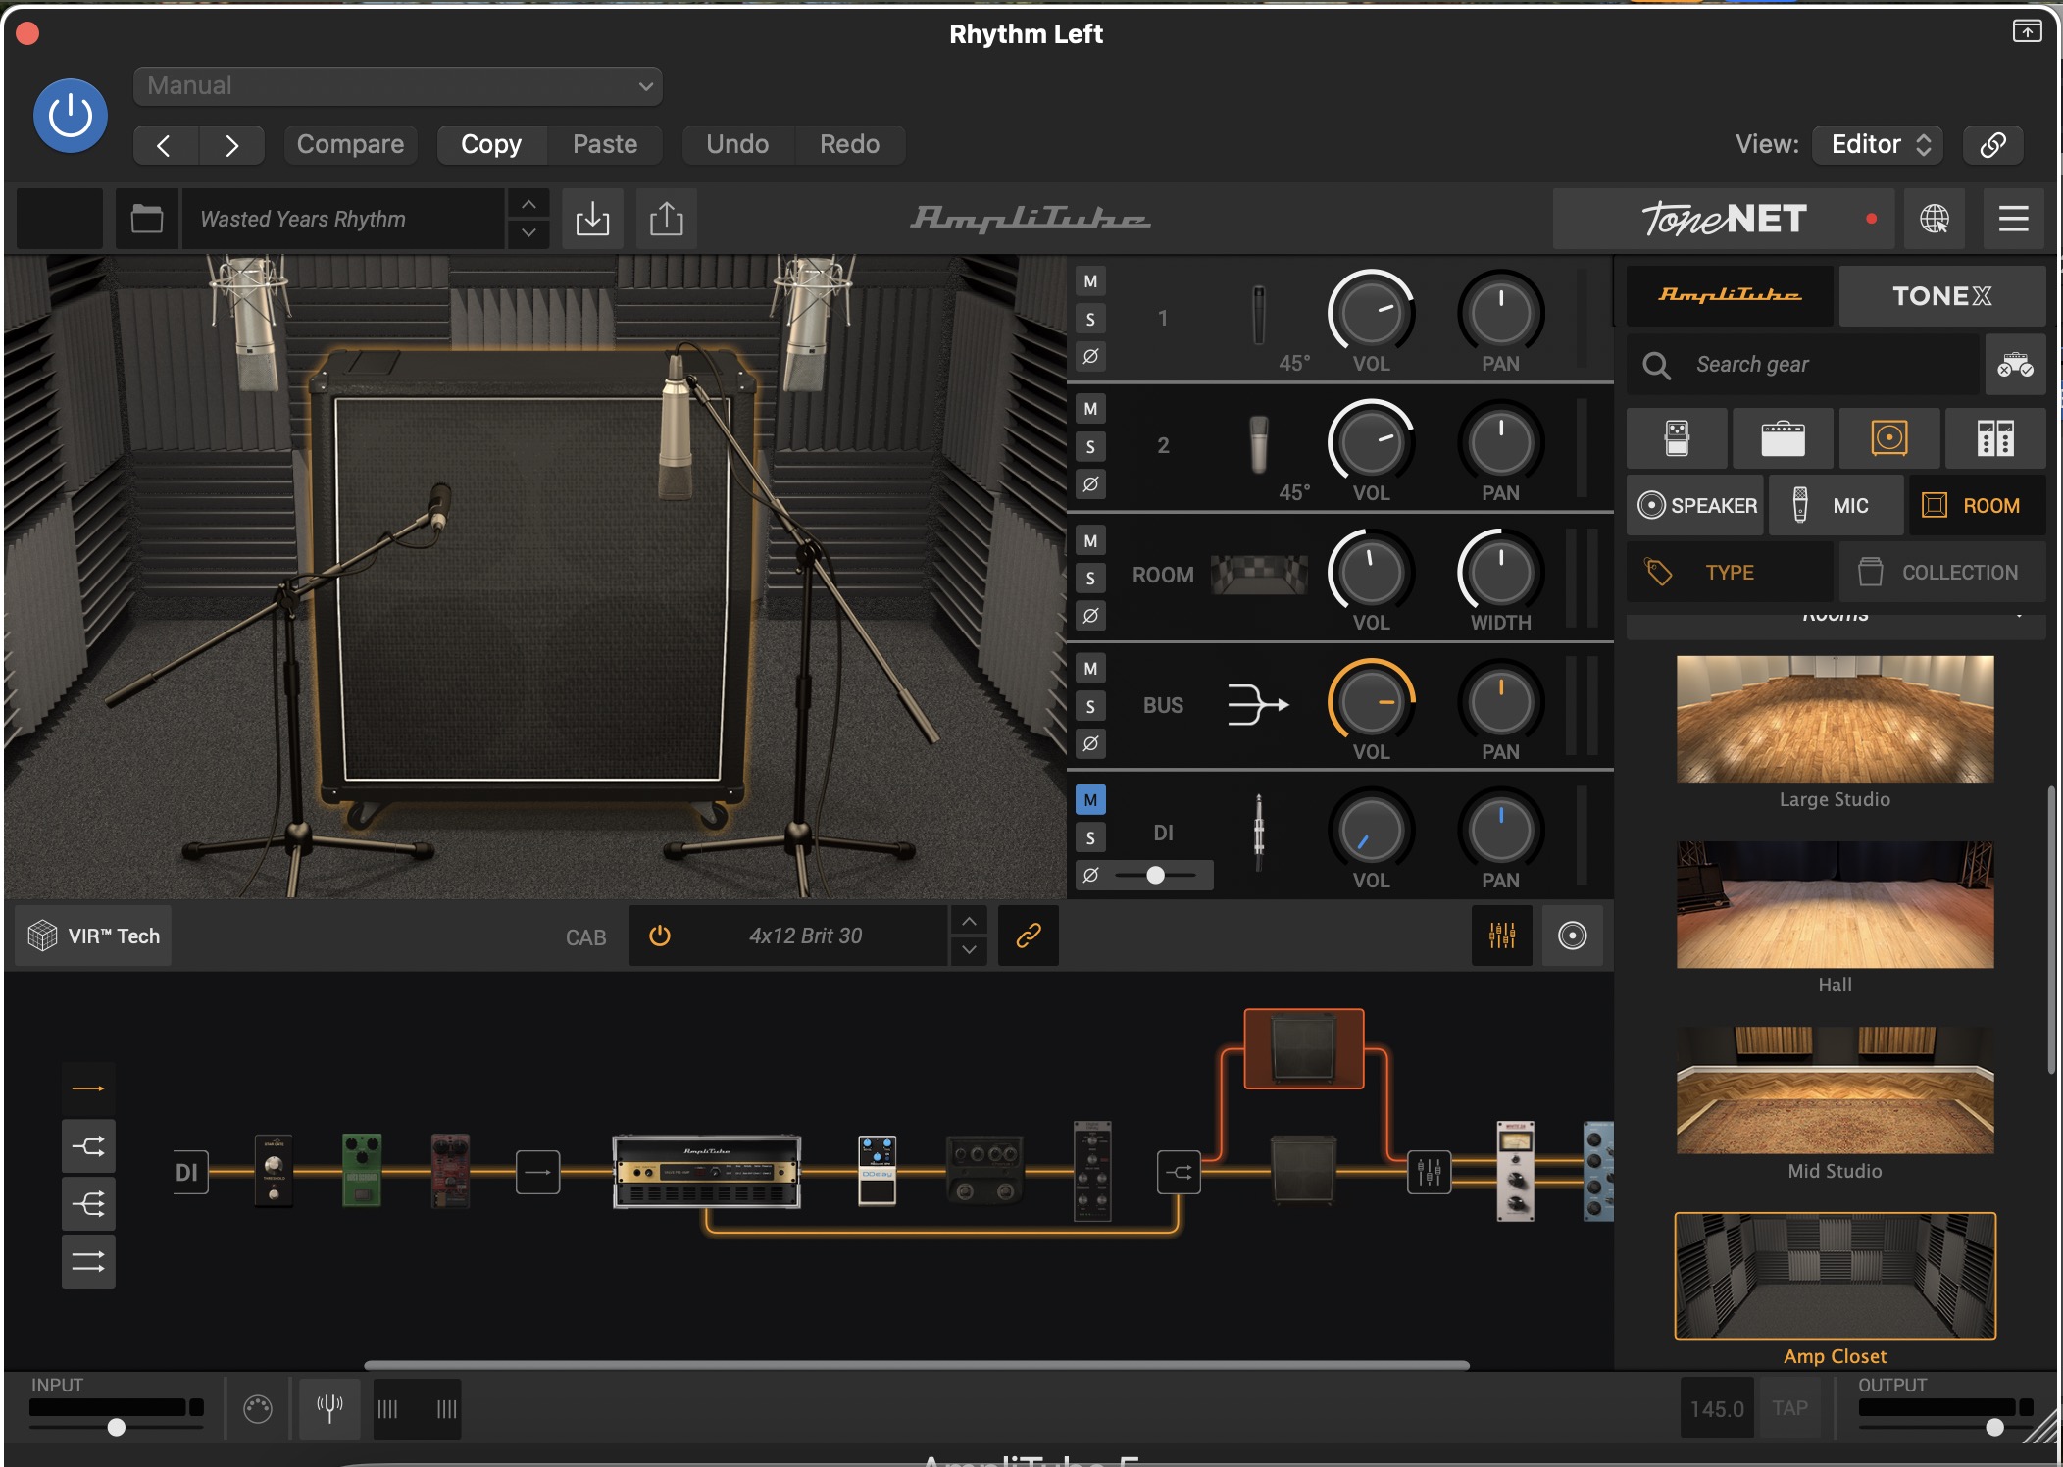Select the rack effects category icon
Viewport: 2063px width, 1467px height.
(x=1994, y=438)
